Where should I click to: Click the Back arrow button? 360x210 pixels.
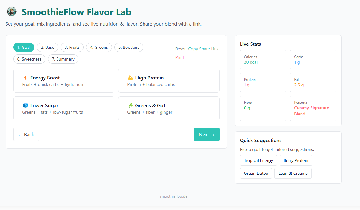[26, 134]
